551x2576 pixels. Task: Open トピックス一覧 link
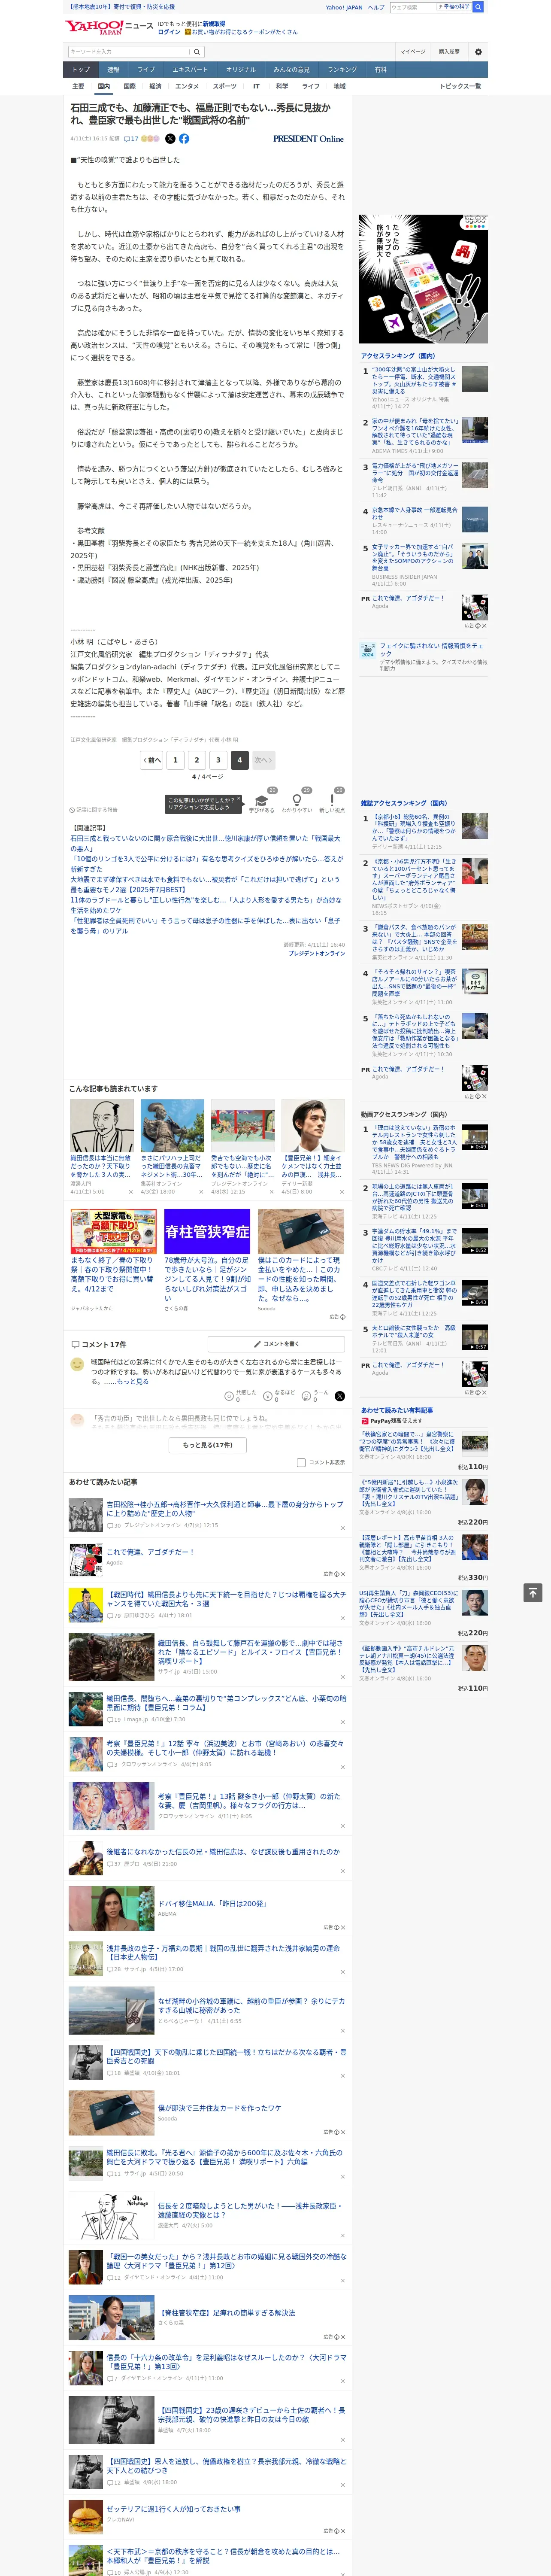[460, 86]
